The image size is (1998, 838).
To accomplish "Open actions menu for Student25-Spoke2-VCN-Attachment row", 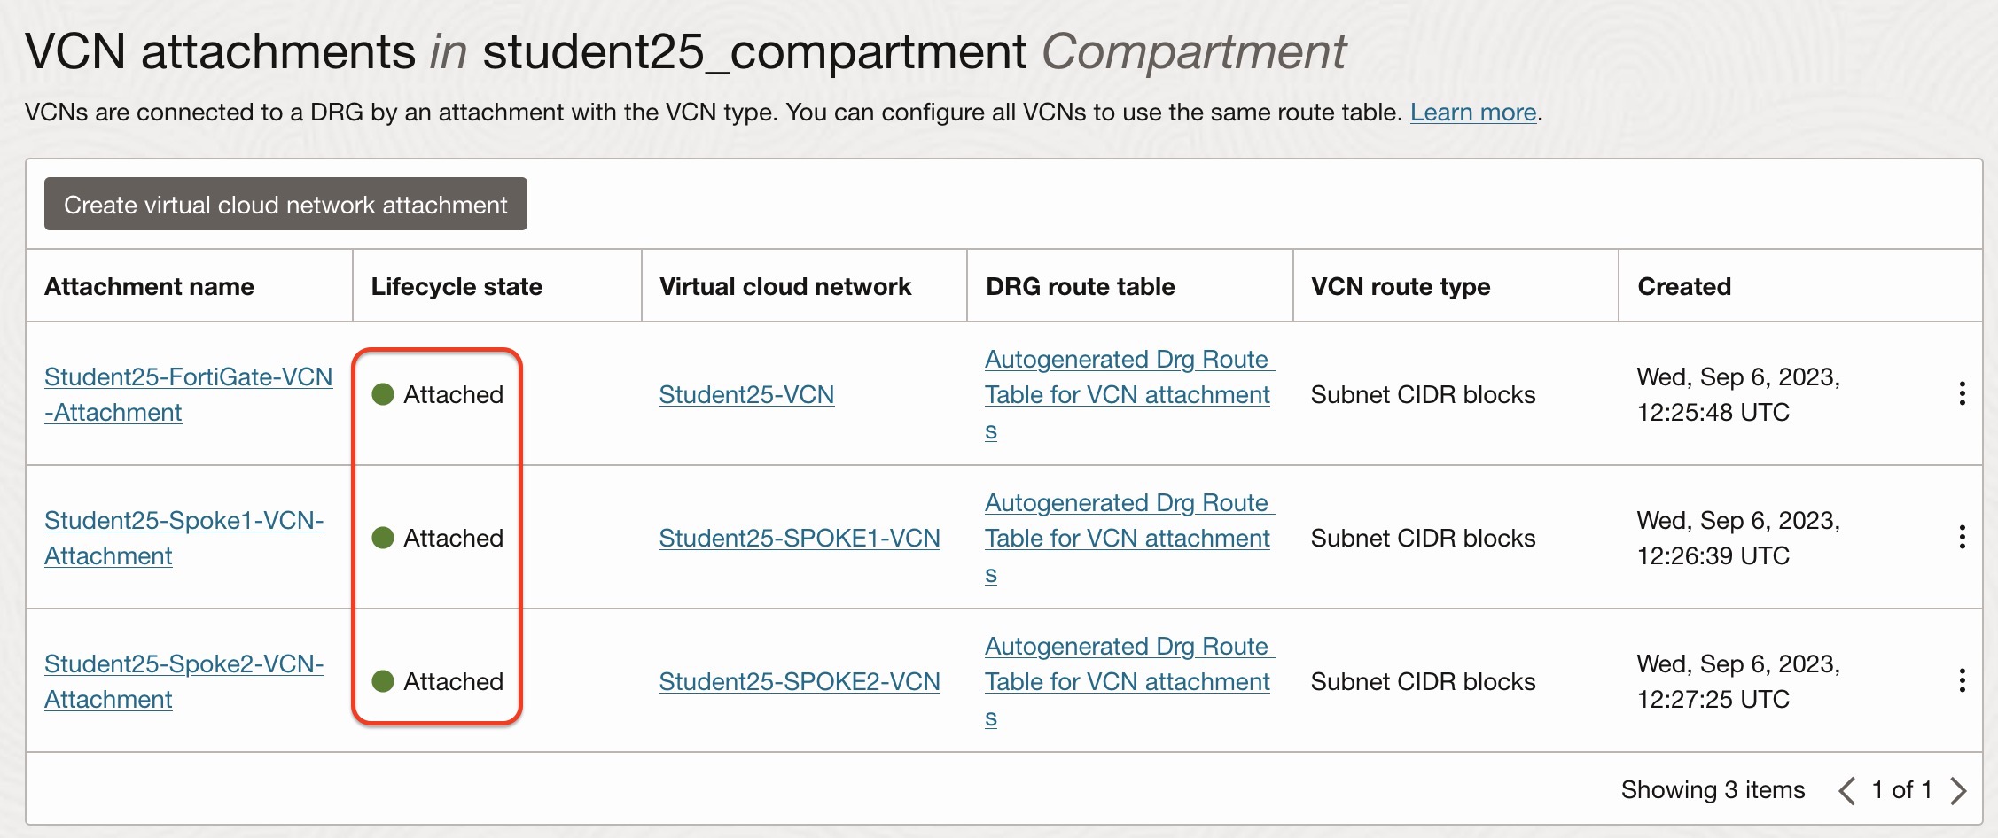I will click(x=1962, y=680).
